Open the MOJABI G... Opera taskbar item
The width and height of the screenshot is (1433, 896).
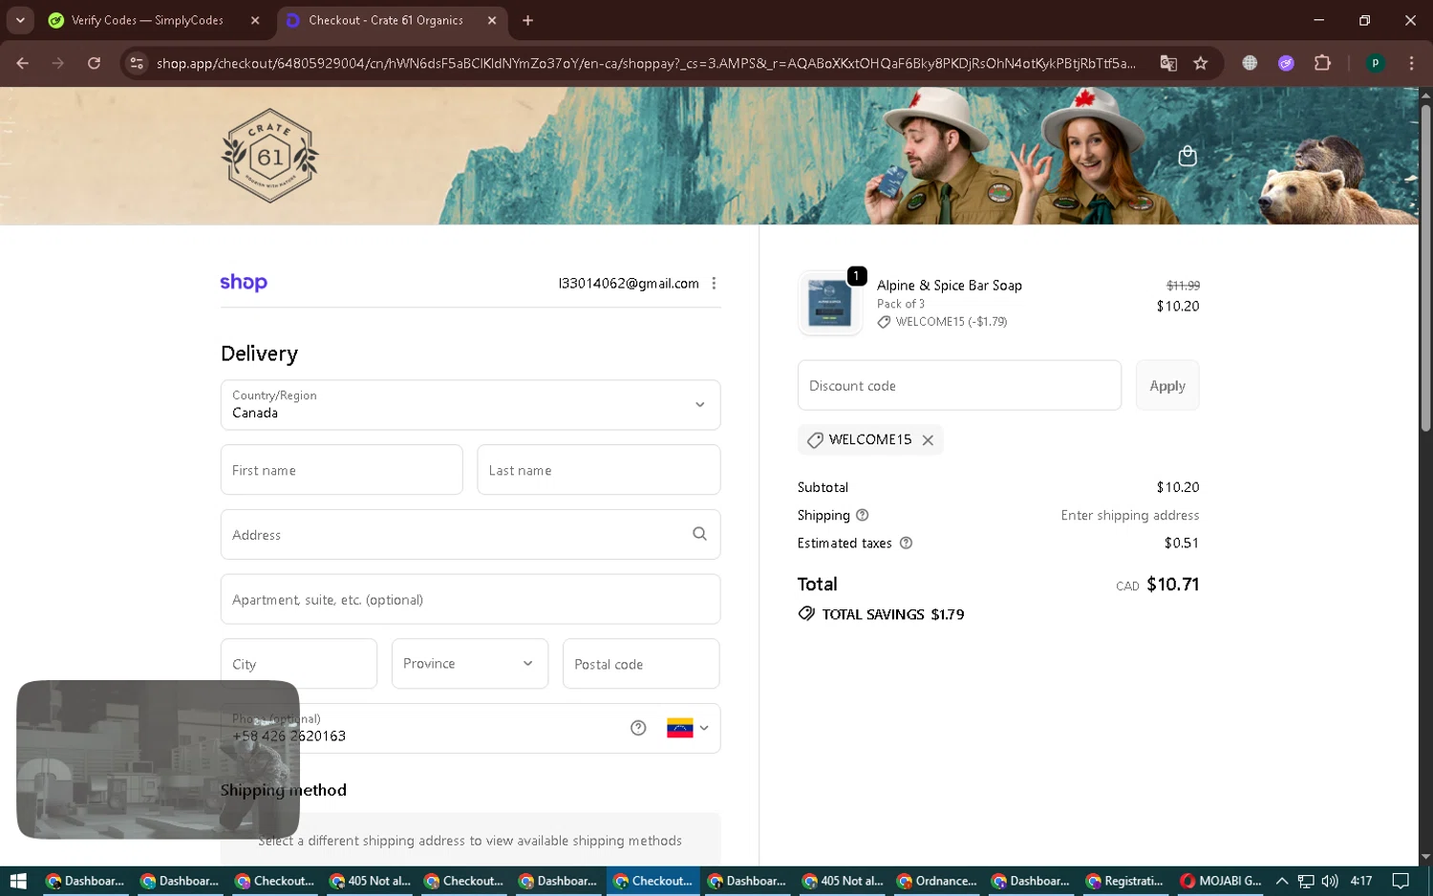coord(1220,881)
